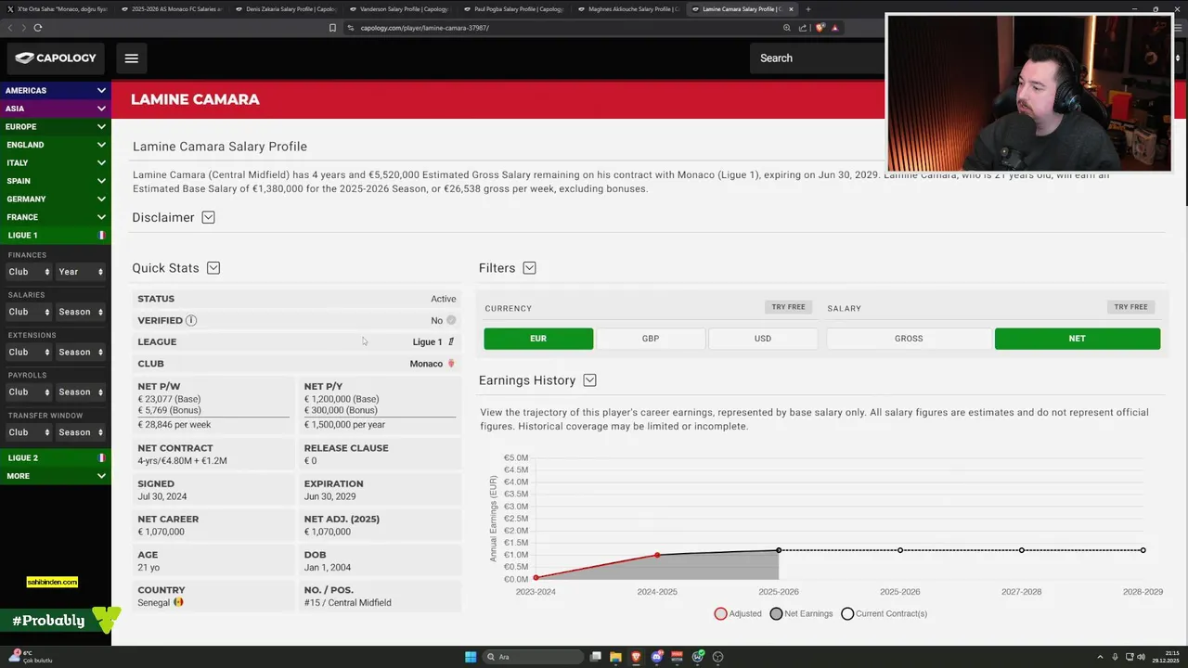Image resolution: width=1188 pixels, height=668 pixels.
Task: Open the Brave shields icon
Action: (x=820, y=28)
